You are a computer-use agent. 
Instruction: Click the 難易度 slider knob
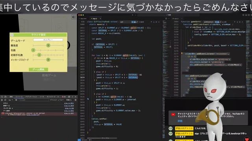tap(48, 45)
